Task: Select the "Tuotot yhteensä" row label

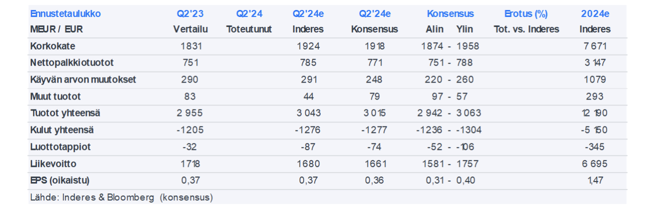Action: pyautogui.click(x=65, y=113)
